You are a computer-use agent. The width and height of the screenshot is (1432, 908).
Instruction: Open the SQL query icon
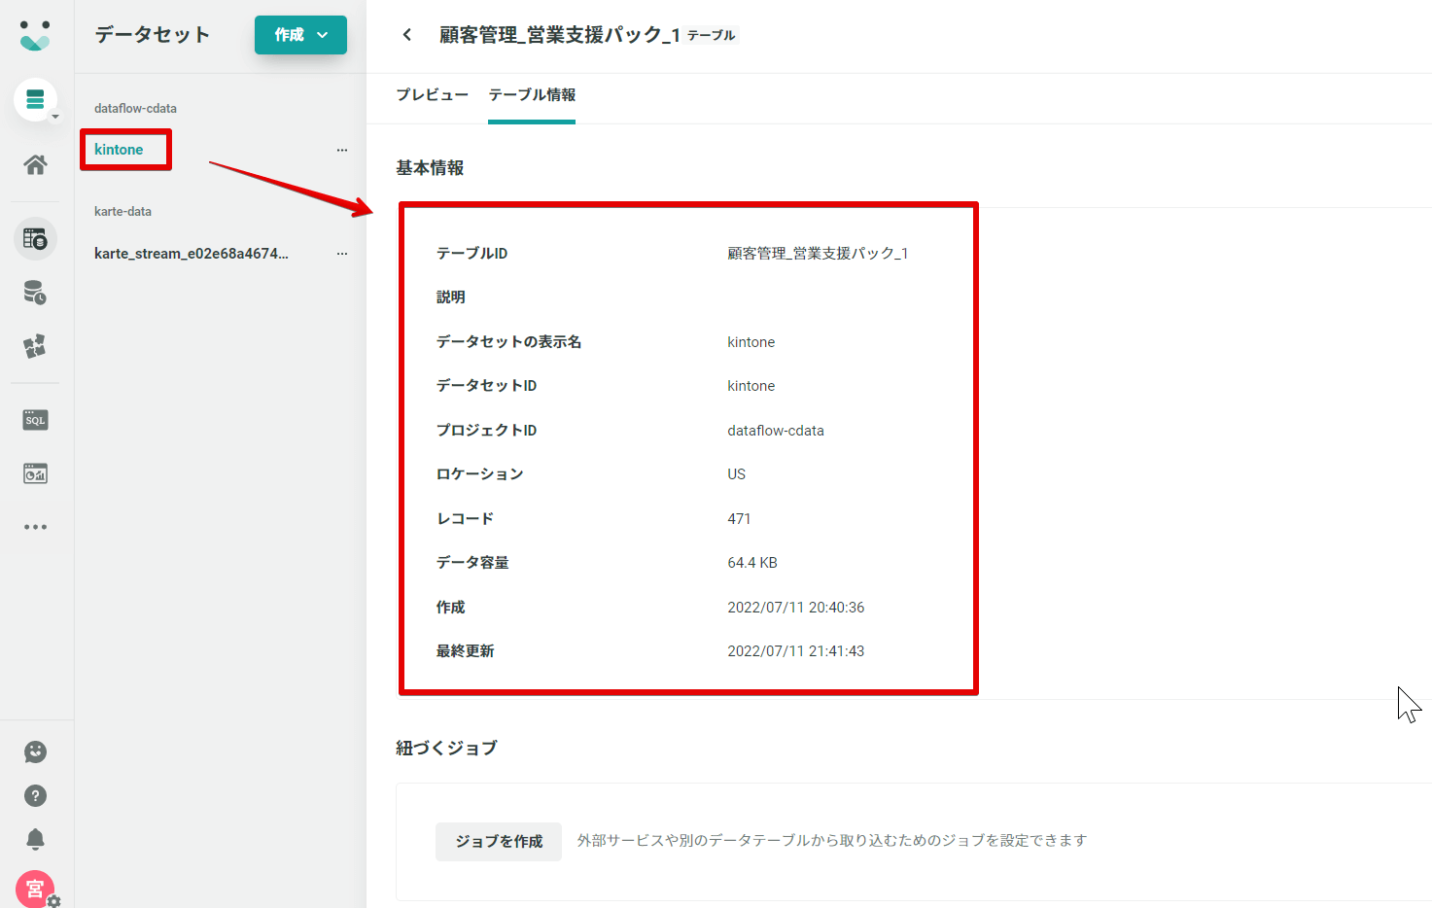point(35,420)
